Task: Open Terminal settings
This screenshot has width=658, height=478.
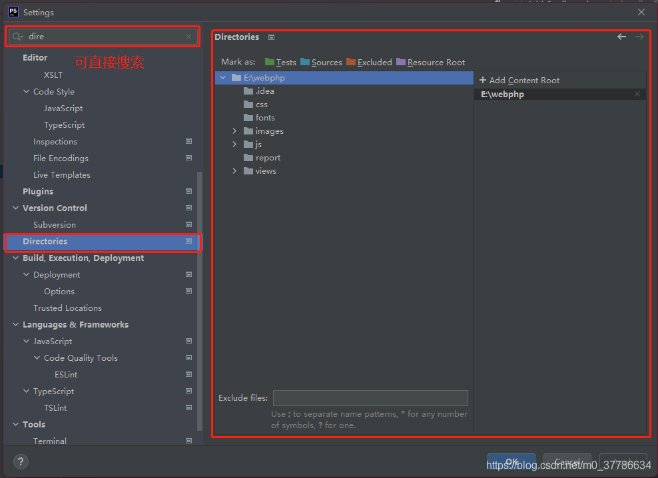Action: click(x=49, y=441)
